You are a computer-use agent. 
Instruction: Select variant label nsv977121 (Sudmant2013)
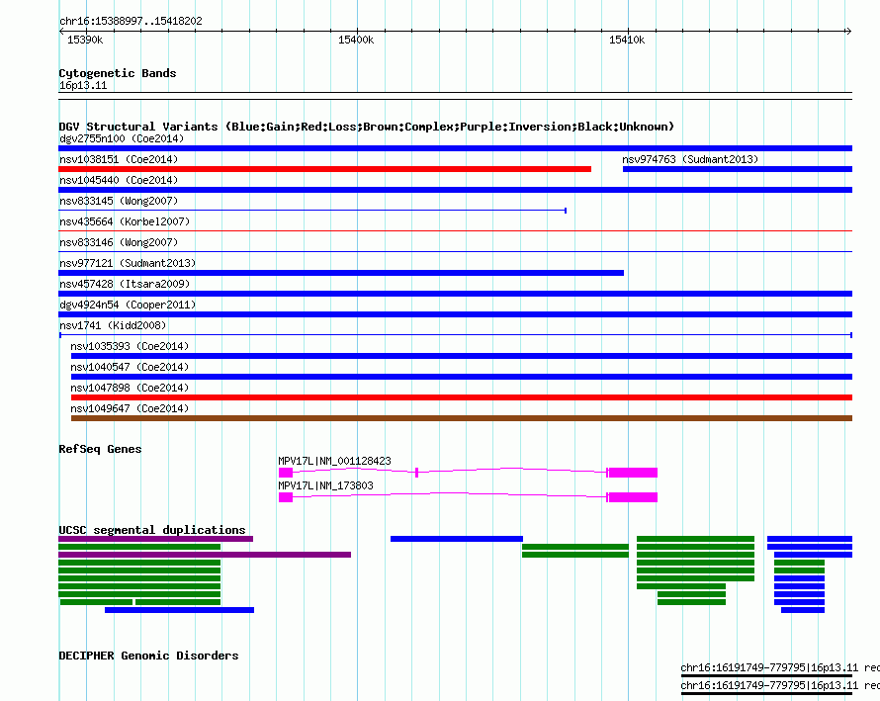click(128, 263)
